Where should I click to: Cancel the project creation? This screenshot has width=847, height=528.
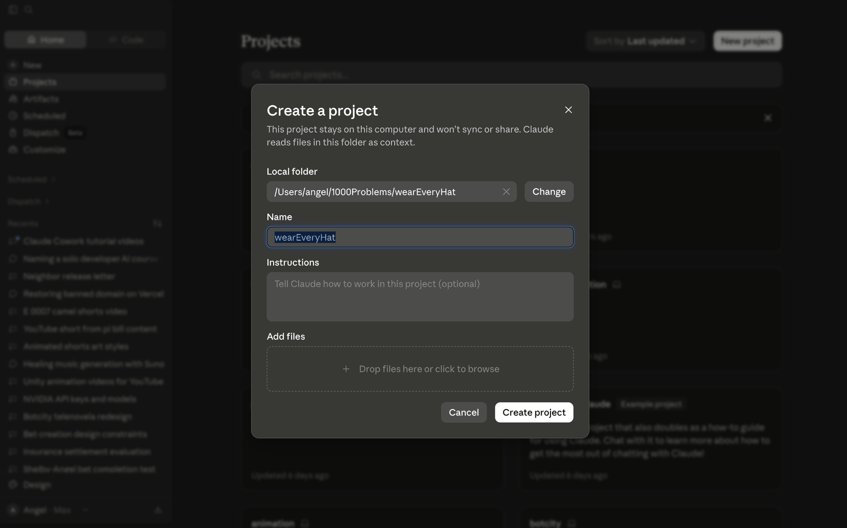tap(464, 412)
